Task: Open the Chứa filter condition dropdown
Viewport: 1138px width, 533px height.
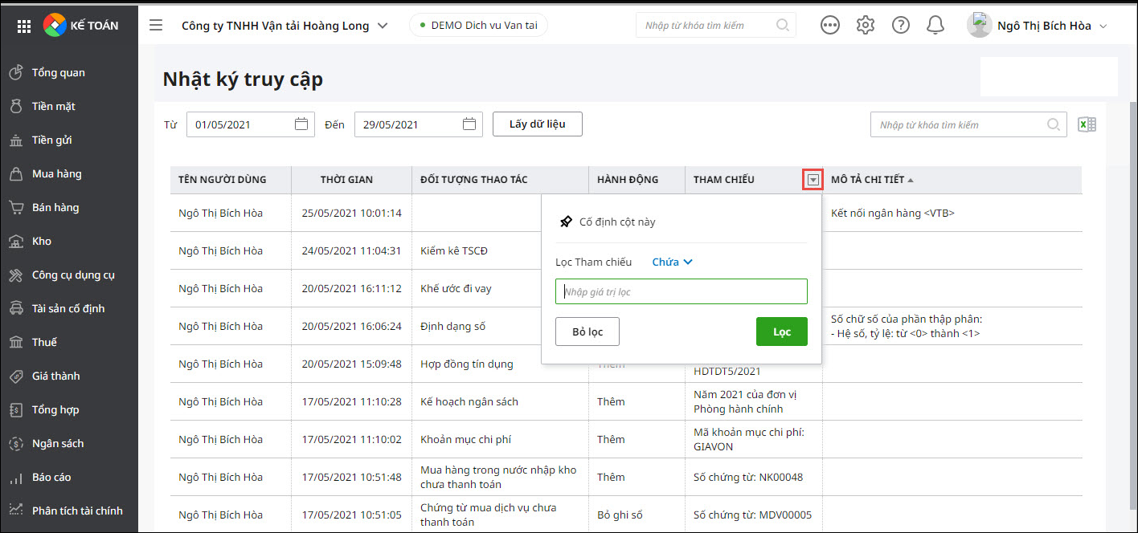Action: click(672, 262)
